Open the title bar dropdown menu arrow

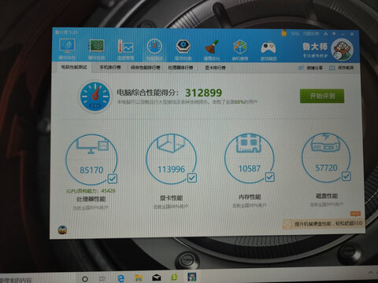point(334,34)
